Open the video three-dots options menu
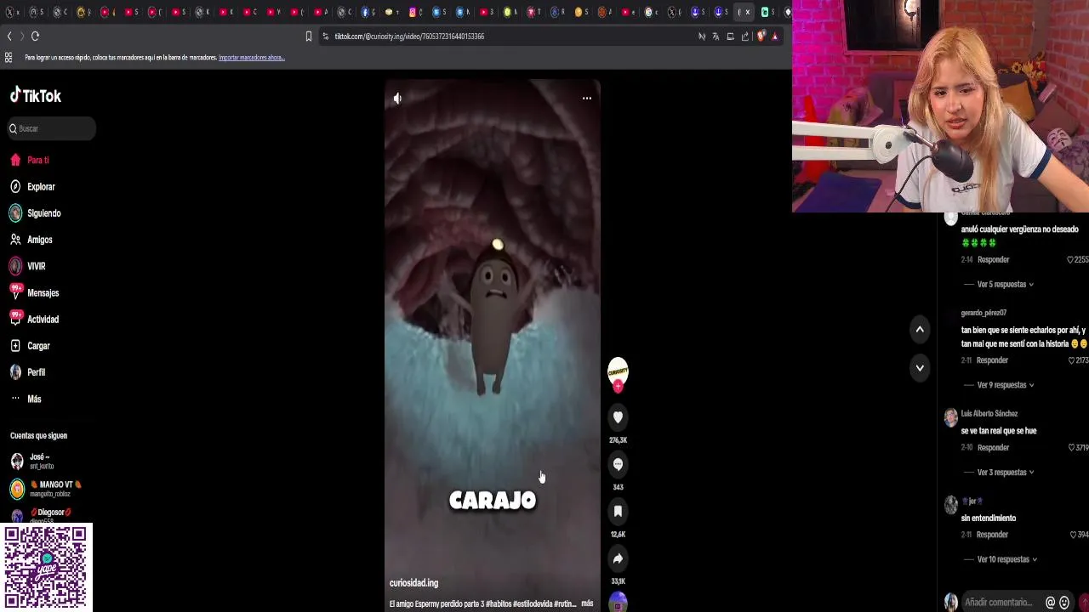Image resolution: width=1089 pixels, height=612 pixels. tap(587, 99)
